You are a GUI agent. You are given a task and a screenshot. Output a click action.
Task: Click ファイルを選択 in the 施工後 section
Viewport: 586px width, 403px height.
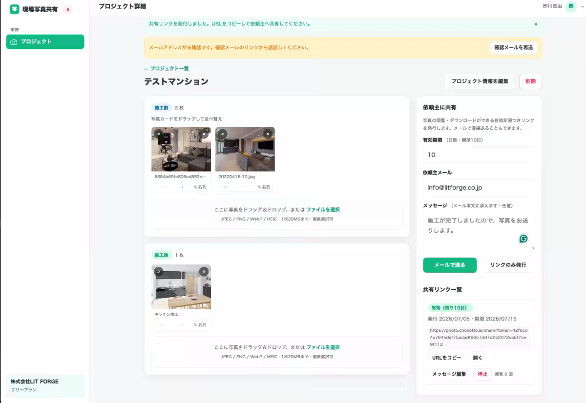(x=323, y=347)
